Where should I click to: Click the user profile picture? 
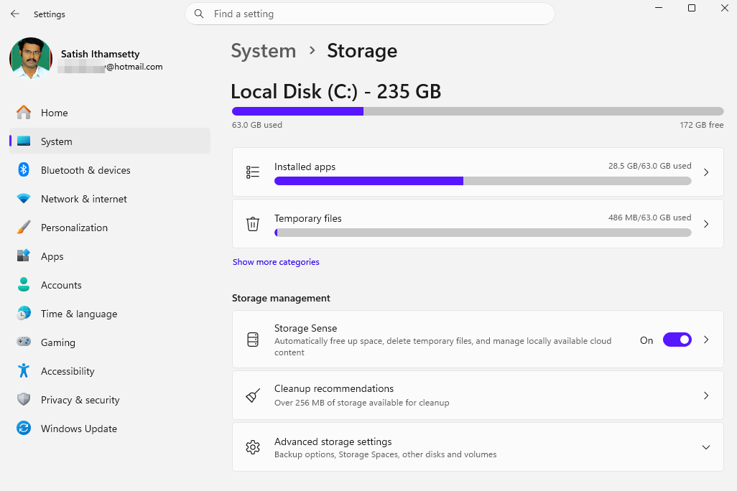coord(31,58)
